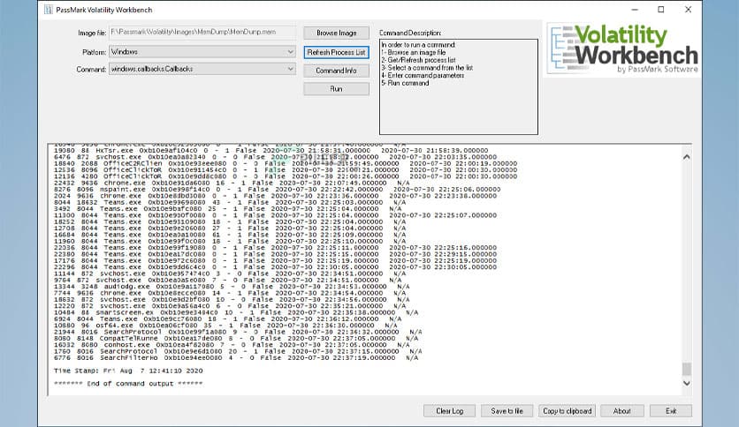Screen dimensions: 739x427
Task: Open Command Info
Action: (336, 71)
